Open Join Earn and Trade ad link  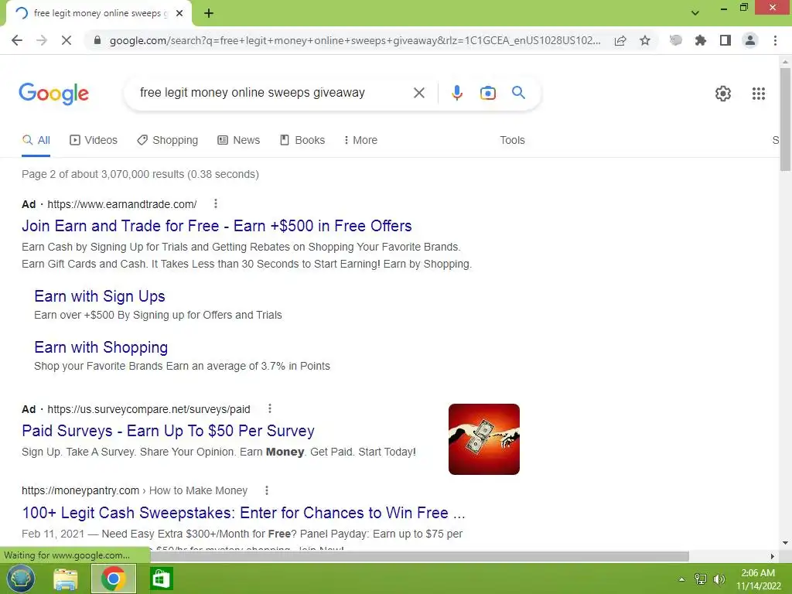pyautogui.click(x=217, y=226)
